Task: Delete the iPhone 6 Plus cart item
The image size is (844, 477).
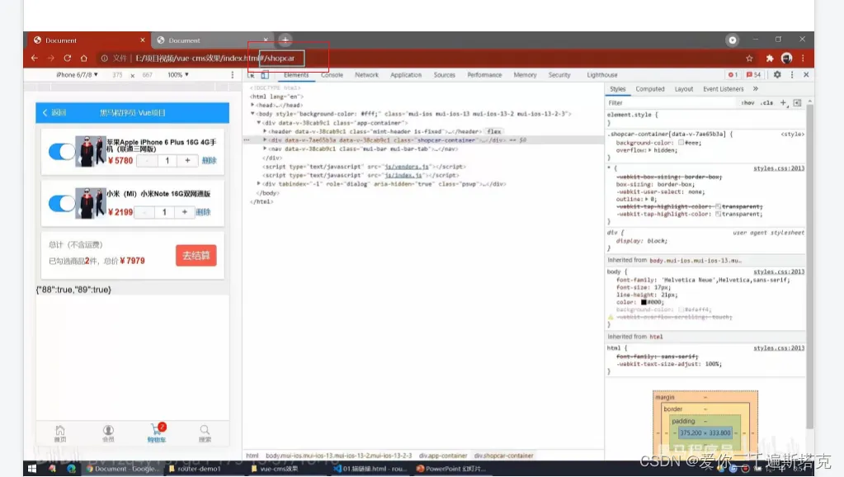Action: (x=209, y=160)
